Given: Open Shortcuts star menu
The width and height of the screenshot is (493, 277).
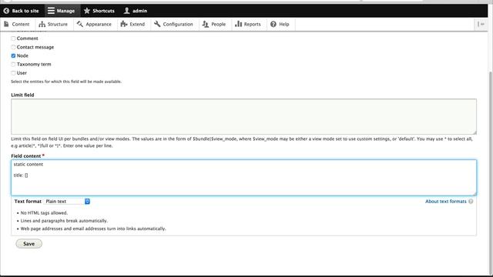Looking at the screenshot, I should (x=87, y=11).
